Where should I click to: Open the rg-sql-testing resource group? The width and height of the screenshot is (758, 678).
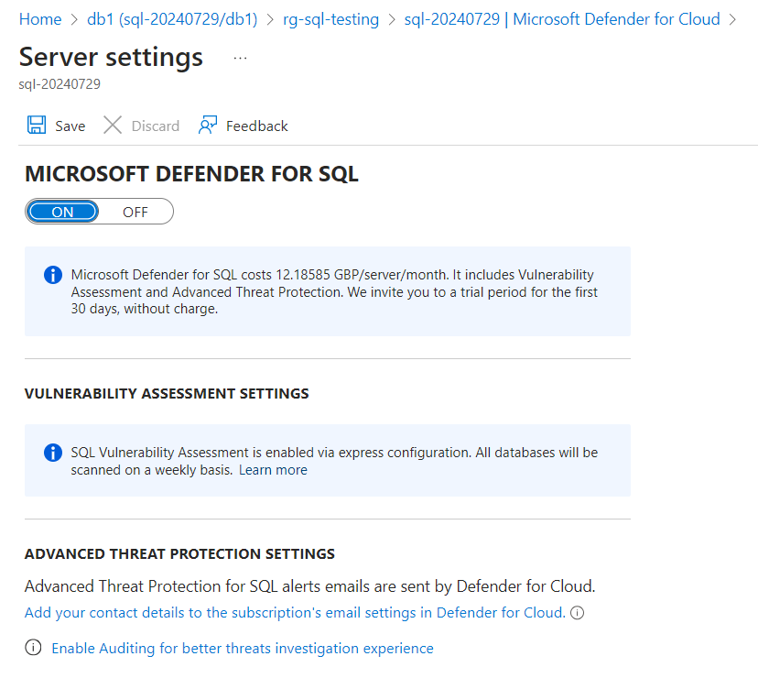coord(330,18)
